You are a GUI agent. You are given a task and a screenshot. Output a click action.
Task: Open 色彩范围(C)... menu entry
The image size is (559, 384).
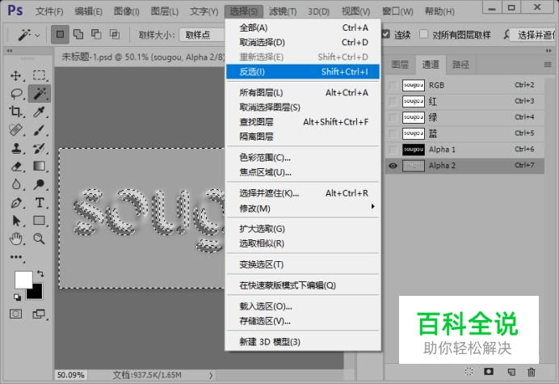tap(303, 158)
